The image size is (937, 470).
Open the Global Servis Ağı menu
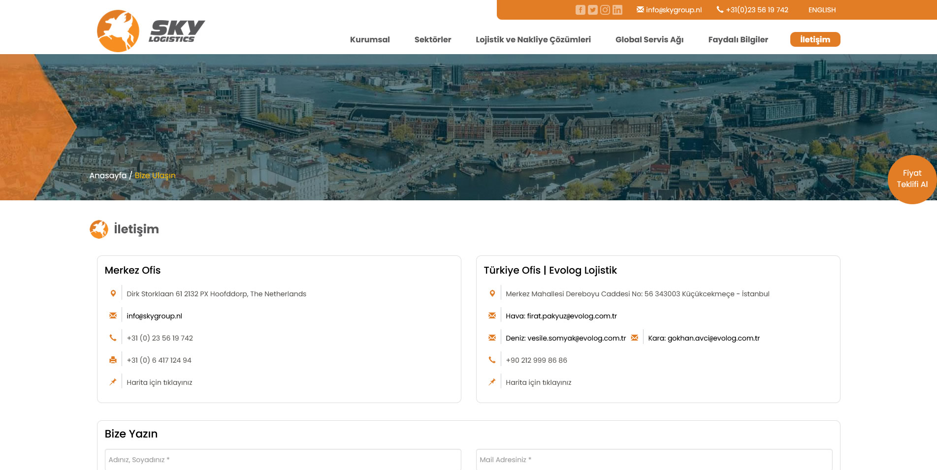649,39
